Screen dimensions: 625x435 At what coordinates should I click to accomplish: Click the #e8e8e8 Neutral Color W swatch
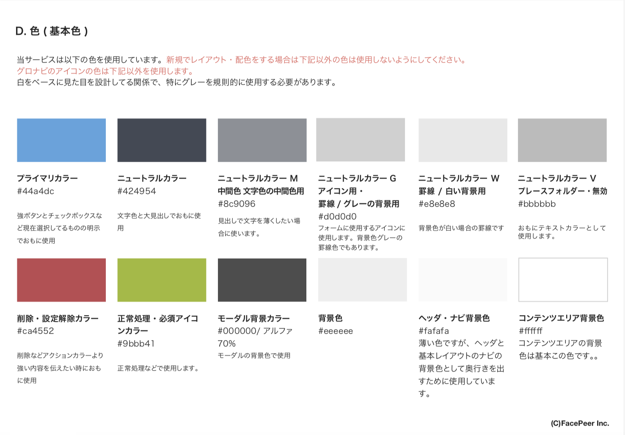click(463, 140)
